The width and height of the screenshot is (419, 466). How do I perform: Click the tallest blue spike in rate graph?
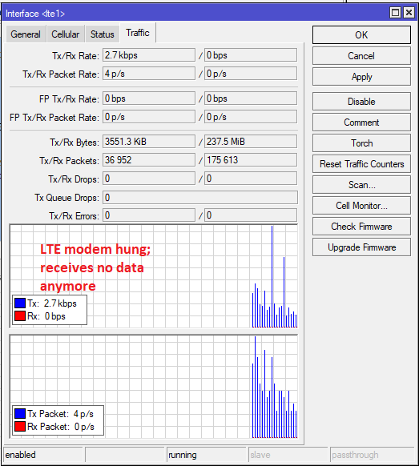(x=272, y=276)
